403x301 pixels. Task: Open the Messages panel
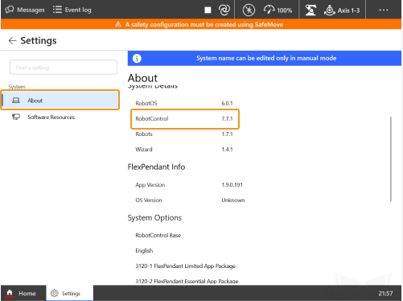click(x=25, y=10)
